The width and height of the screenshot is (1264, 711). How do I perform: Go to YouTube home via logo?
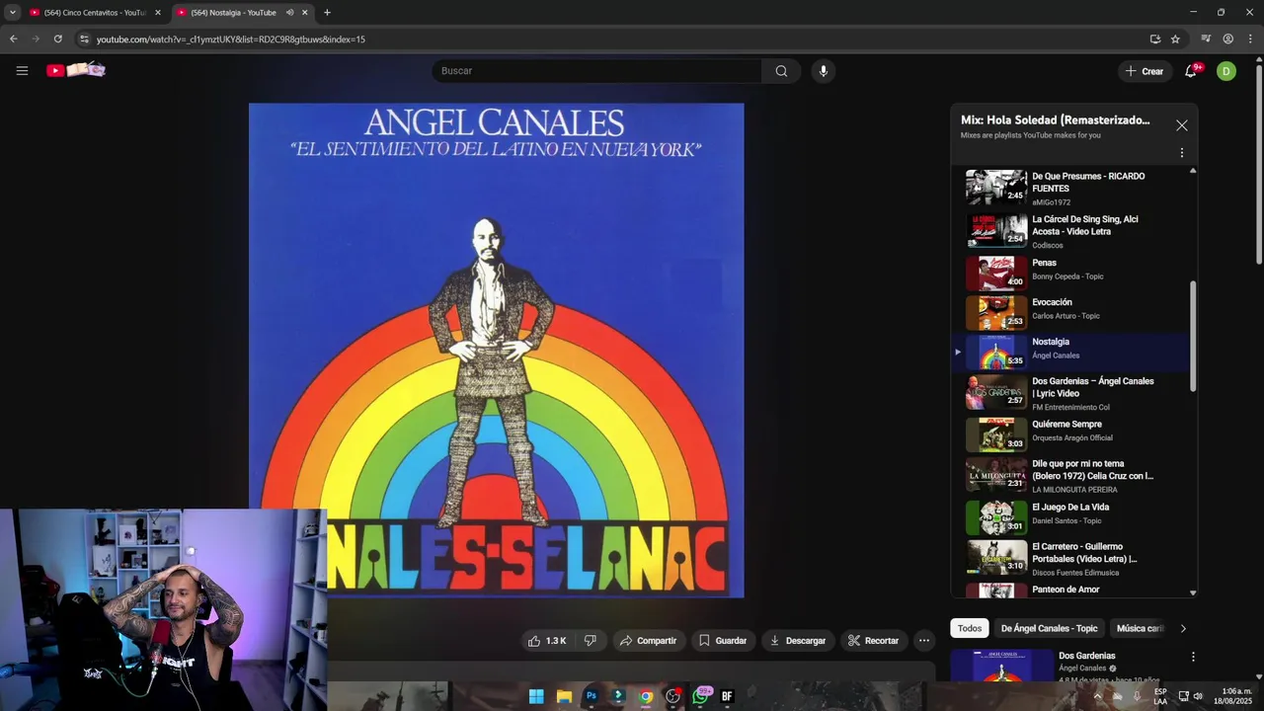(x=76, y=70)
